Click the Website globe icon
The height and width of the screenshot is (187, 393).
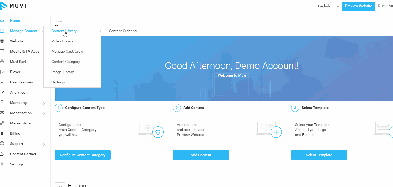(x=2, y=41)
